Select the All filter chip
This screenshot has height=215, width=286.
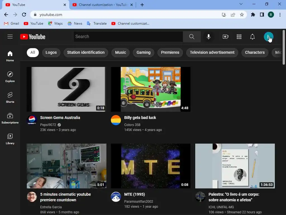pyautogui.click(x=33, y=52)
